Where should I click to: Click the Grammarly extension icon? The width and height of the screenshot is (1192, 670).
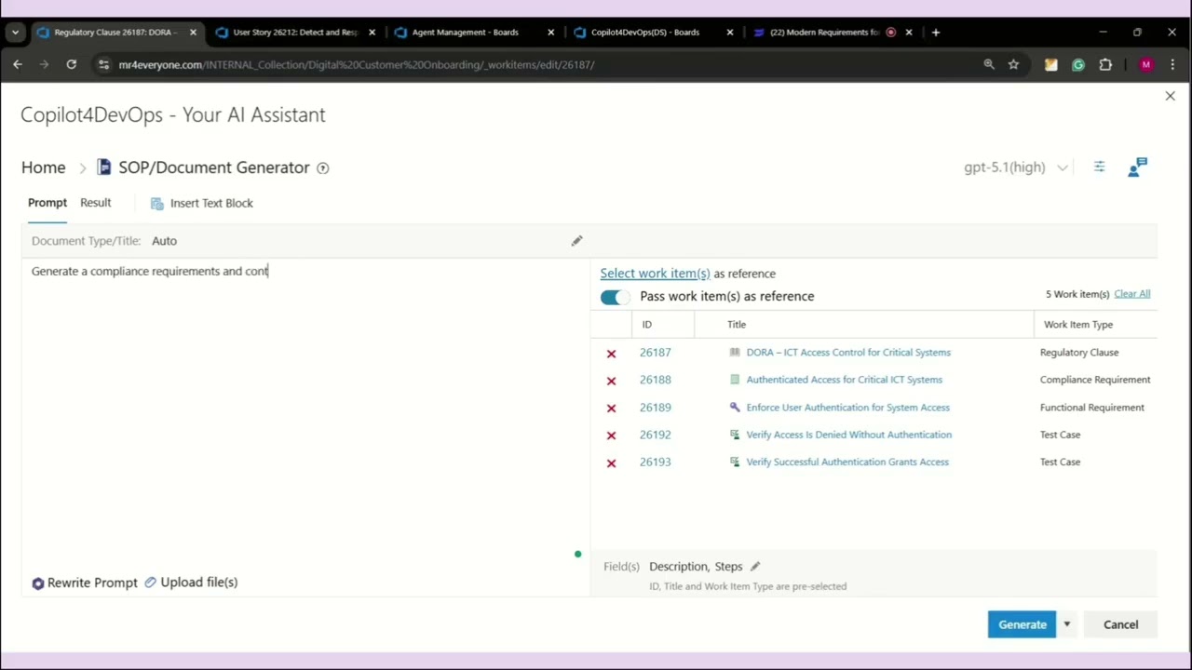coord(1078,64)
